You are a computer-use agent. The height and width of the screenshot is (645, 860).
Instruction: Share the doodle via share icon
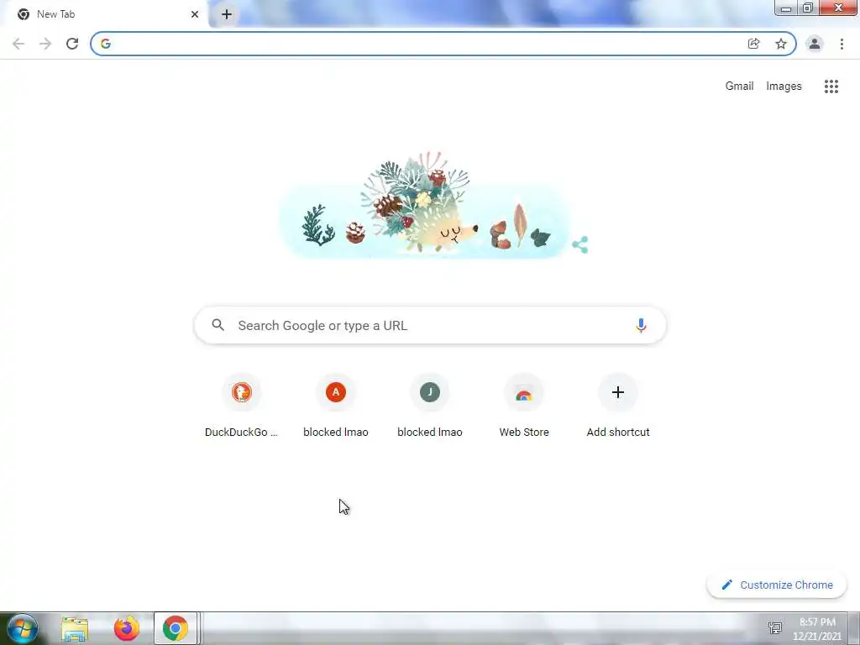click(579, 244)
